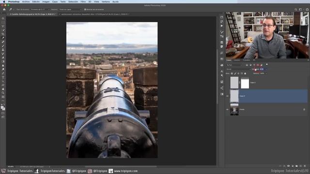Open the layer filter type dropdown
The image size is (310, 174).
pos(234,65)
